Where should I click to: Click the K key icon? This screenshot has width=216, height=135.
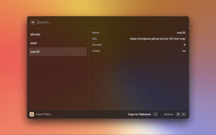coord(184,114)
